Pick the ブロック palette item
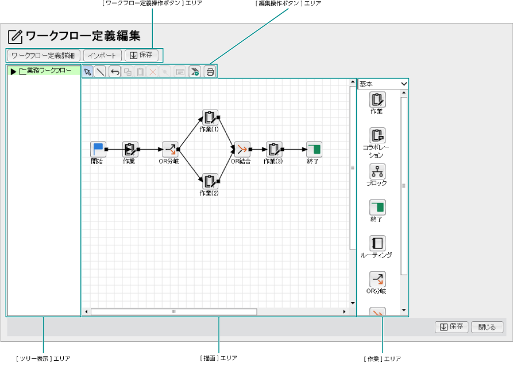 (377, 171)
